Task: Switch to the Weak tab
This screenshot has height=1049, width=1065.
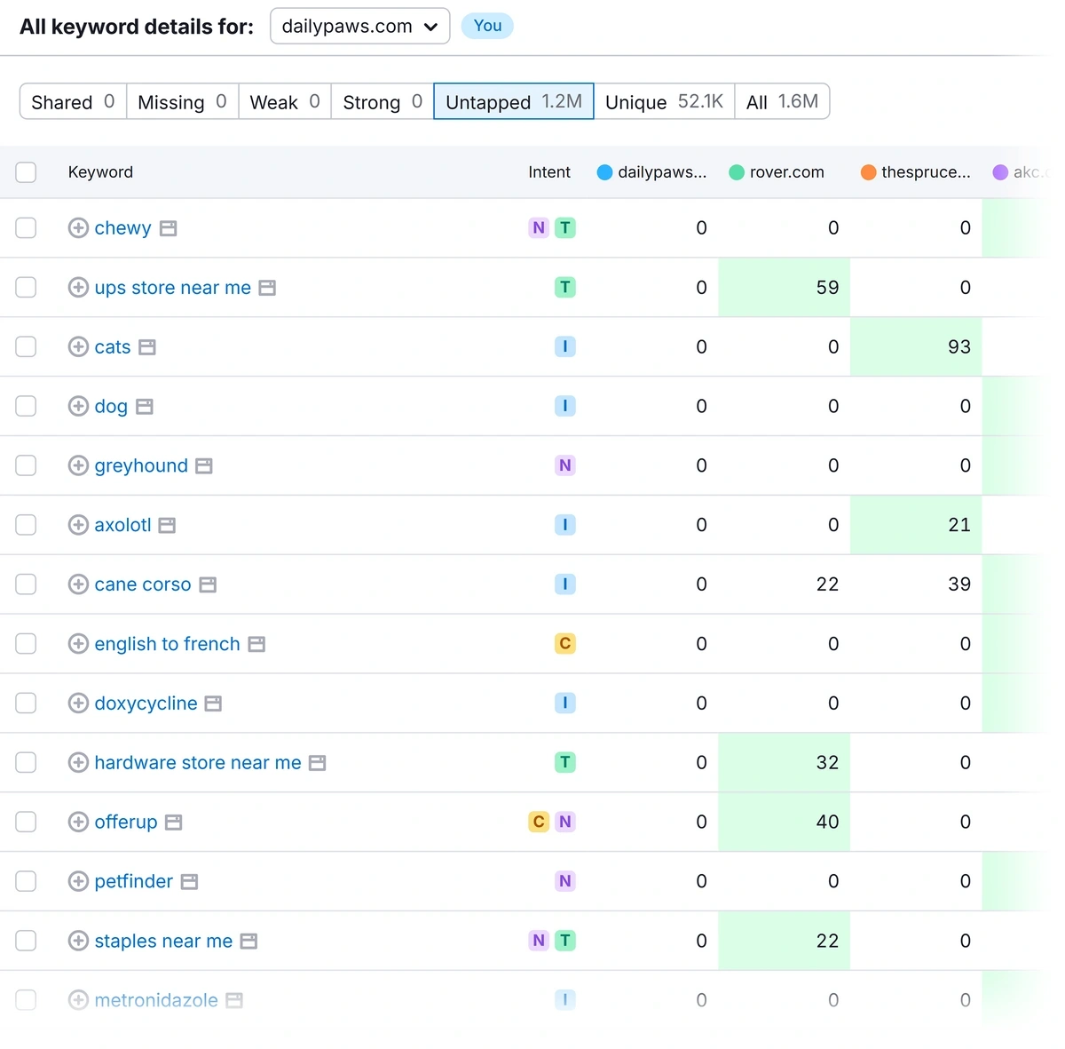Action: (x=285, y=102)
